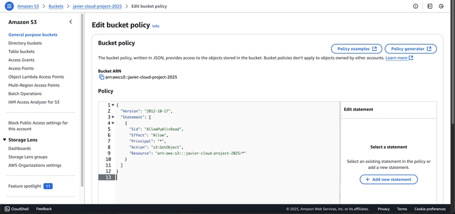Viewport: 455px width, 214px height.
Task: Open Policy generator button
Action: pos(411,49)
